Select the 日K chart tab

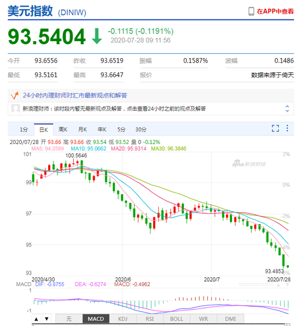44,130
